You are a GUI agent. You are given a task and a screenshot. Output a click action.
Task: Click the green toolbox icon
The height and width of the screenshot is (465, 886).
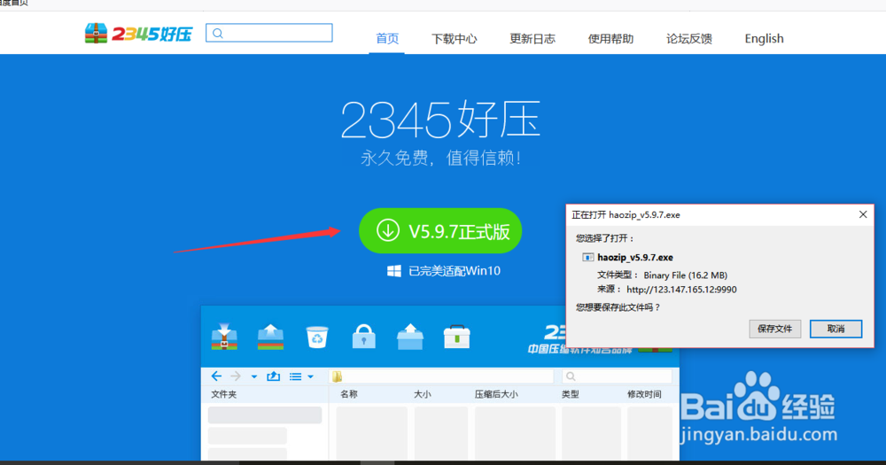coord(456,337)
